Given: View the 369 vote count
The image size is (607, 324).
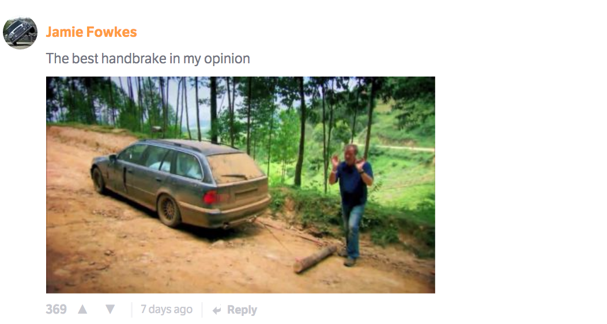Looking at the screenshot, I should [56, 309].
